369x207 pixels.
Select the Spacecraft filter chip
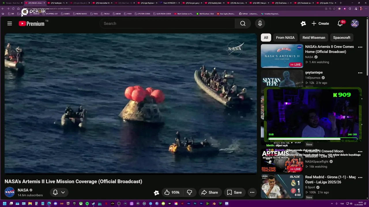342,38
